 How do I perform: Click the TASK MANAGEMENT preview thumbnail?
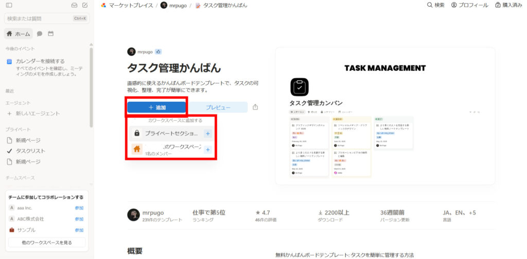pyautogui.click(x=385, y=116)
